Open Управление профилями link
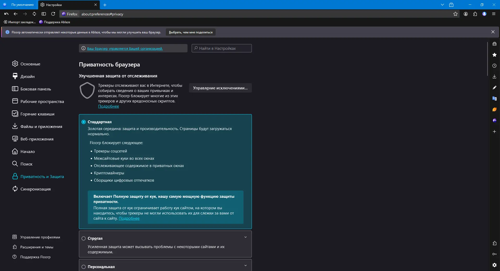The image size is (500, 271). point(36,237)
